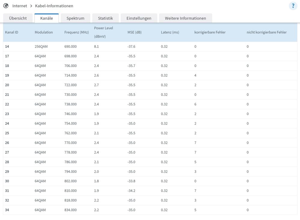Image resolution: width=300 pixels, height=220 pixels.
Task: Select channel ID 17 cell
Action: 7,56
